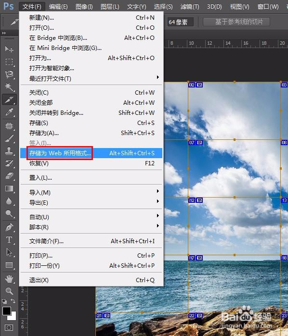
Task: Choose 新建(N) from File menu
Action: point(92,18)
